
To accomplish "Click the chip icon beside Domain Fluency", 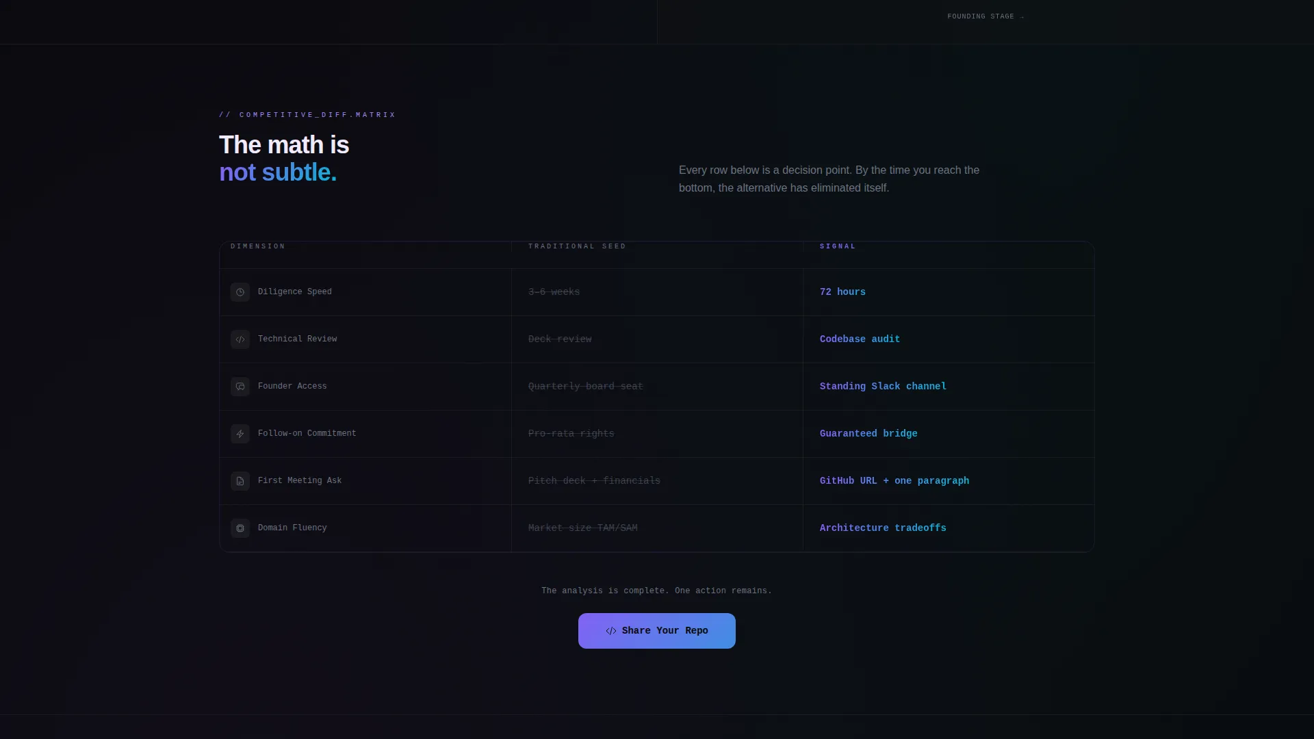I will coord(240,528).
